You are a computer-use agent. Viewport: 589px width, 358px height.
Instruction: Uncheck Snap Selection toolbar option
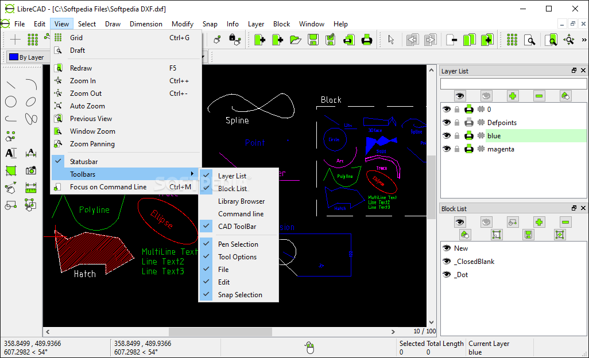point(239,295)
